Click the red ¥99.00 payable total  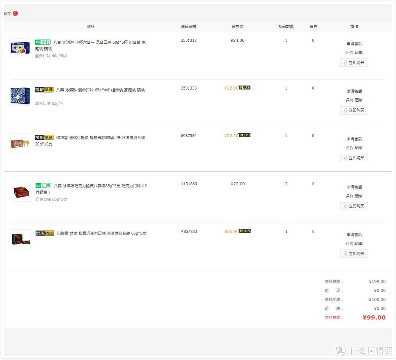tap(374, 317)
